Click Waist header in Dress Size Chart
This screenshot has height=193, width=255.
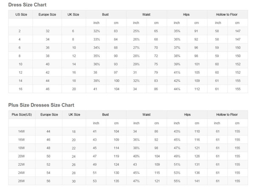pos(146,14)
